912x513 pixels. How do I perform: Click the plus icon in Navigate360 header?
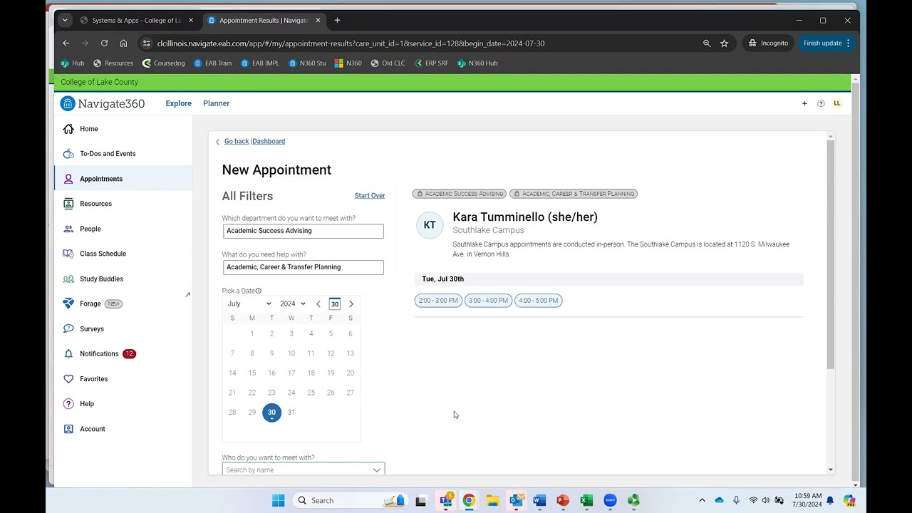[804, 103]
